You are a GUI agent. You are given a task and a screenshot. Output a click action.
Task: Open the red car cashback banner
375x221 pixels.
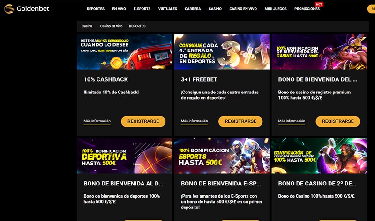tap(125, 52)
